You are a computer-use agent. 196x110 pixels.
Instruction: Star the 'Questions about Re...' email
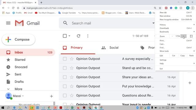click(x=72, y=95)
